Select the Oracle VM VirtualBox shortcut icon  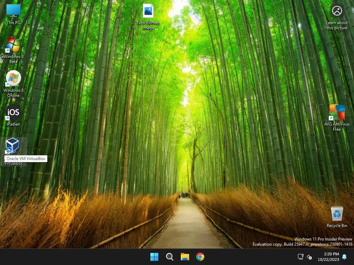click(x=12, y=146)
